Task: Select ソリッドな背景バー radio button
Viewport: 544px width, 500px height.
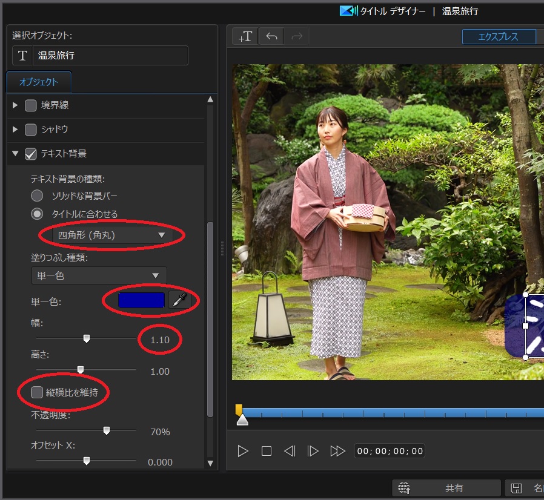Action: coord(37,196)
